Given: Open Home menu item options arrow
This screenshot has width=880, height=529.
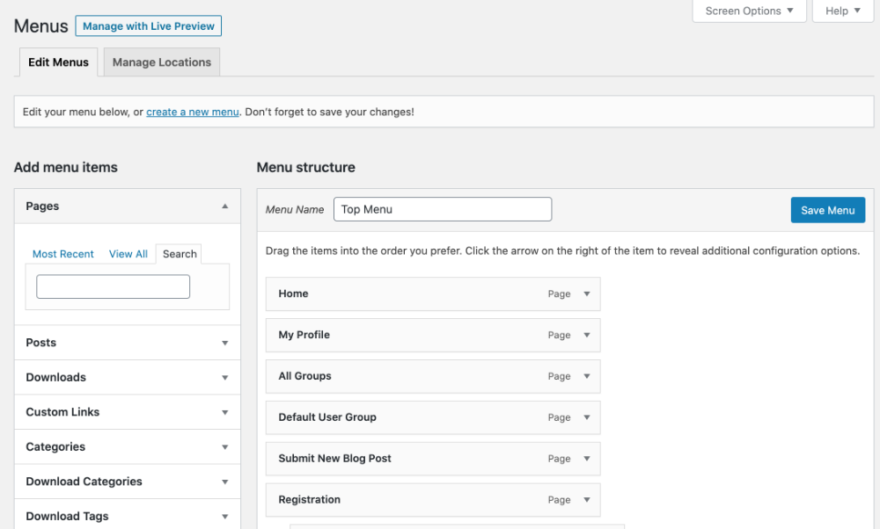Looking at the screenshot, I should point(587,294).
